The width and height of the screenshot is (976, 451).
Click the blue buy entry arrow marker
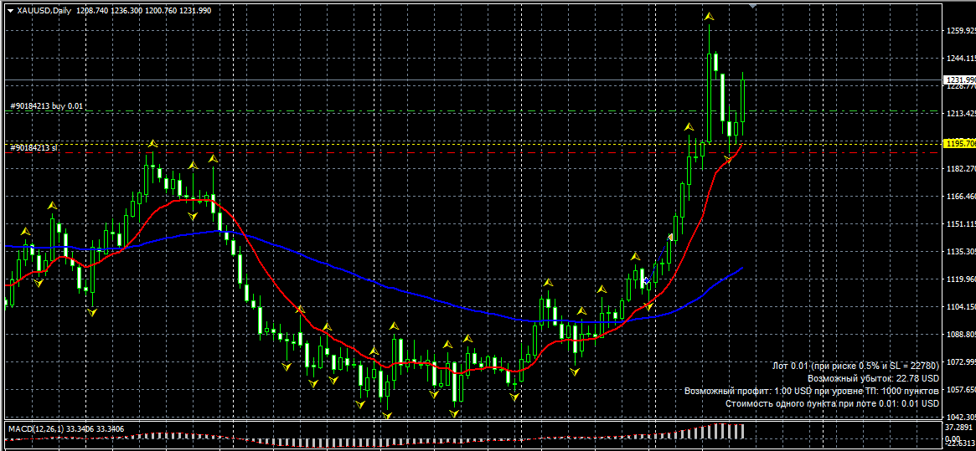coord(648,281)
